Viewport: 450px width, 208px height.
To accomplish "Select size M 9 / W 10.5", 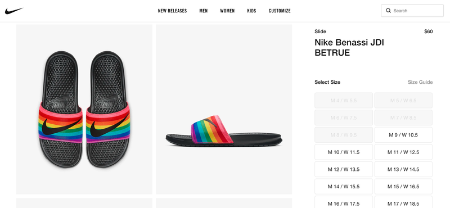I will pos(403,135).
